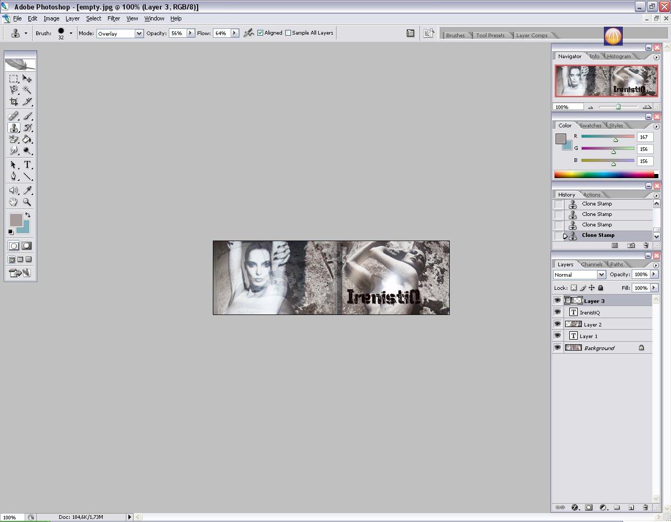
Task: Expand the brush Opacity slider arrow
Action: 190,33
